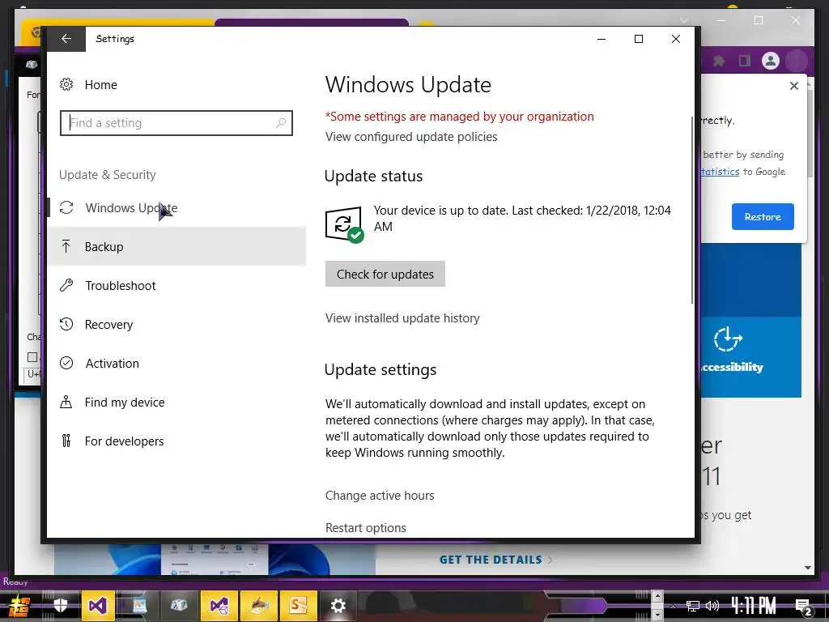Open the Character Map taskbar icon

tap(179, 606)
